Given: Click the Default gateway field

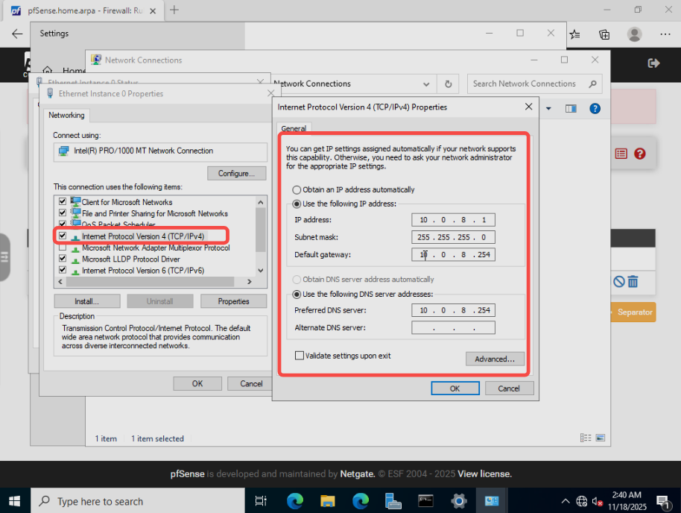Looking at the screenshot, I should click(x=453, y=255).
